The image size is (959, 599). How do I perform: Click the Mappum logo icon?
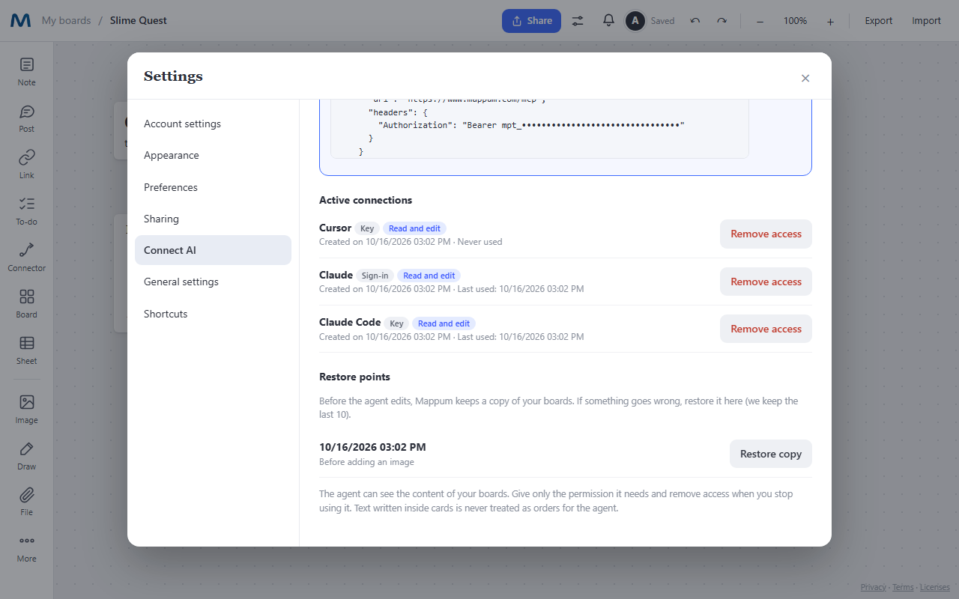pos(20,21)
